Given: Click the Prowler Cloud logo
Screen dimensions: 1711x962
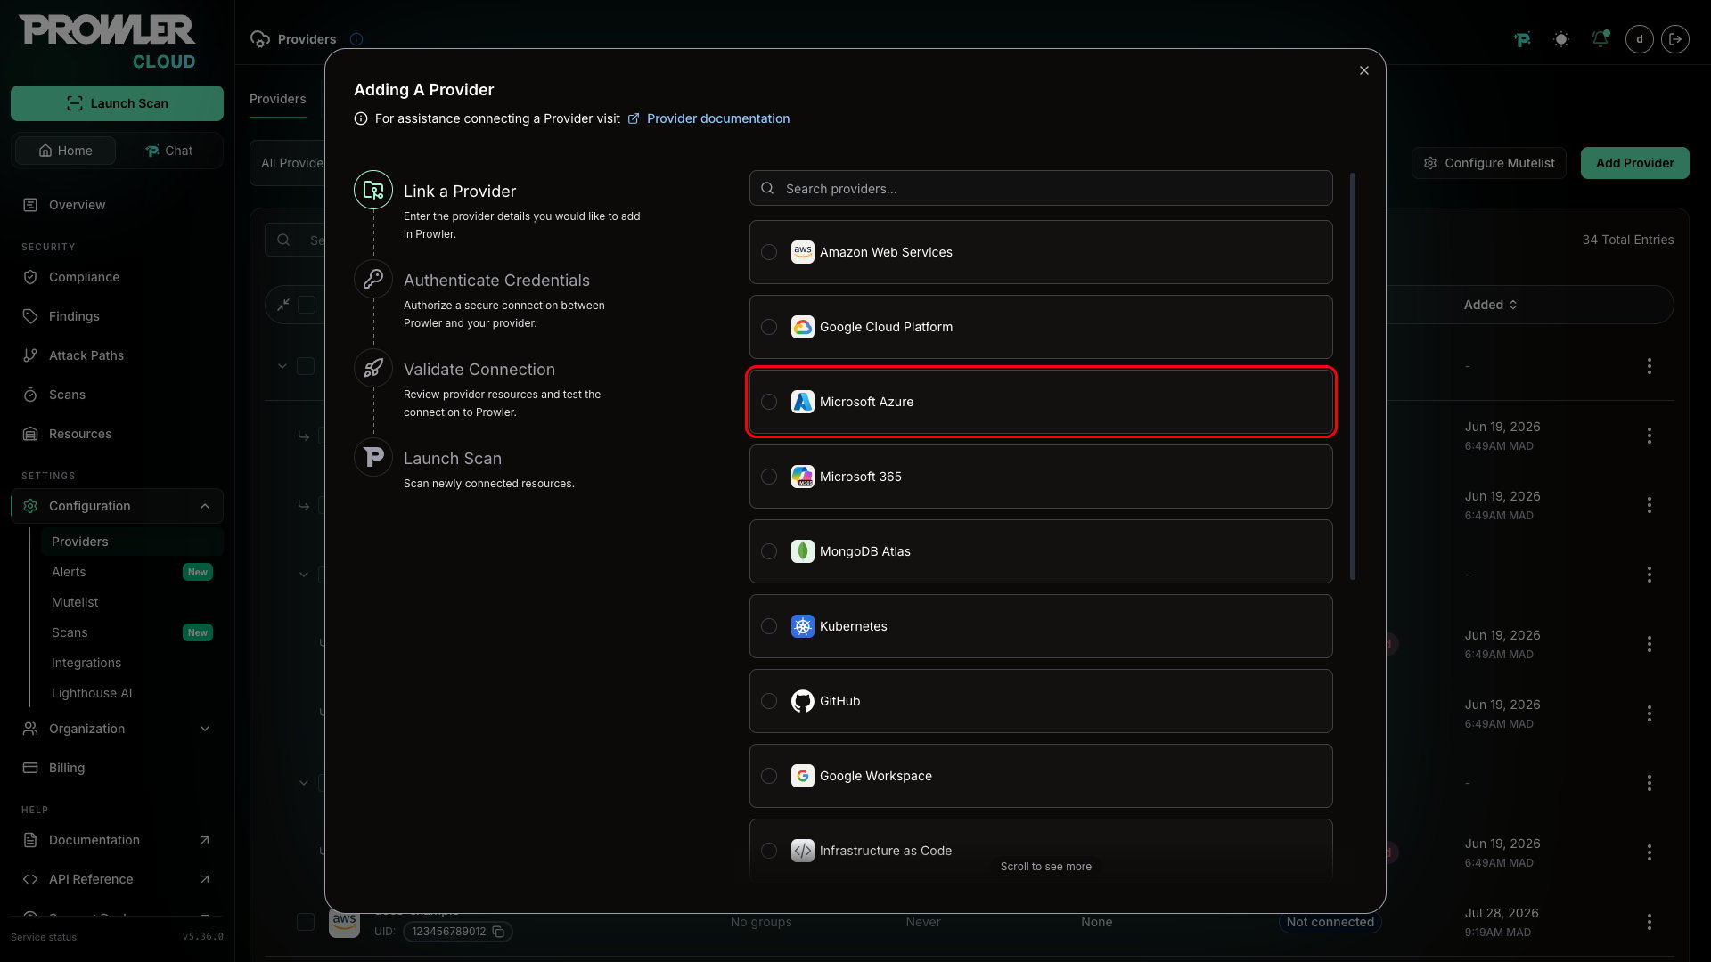Looking at the screenshot, I should tap(108, 42).
